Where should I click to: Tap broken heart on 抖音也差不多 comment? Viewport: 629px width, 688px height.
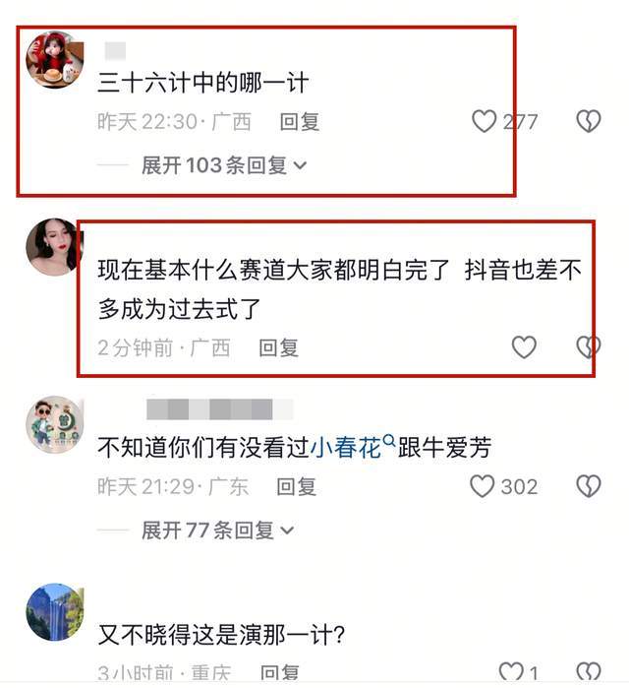point(589,347)
